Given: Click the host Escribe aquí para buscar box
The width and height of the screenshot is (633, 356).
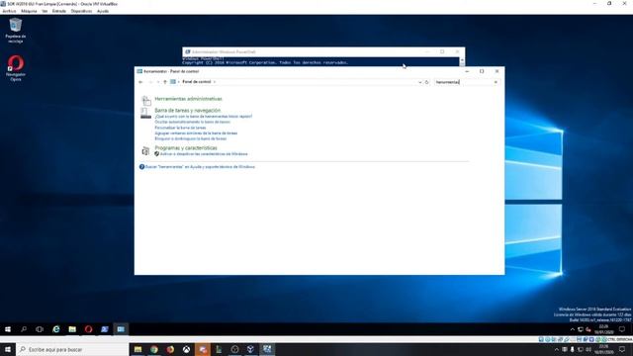Looking at the screenshot, I should (72, 349).
